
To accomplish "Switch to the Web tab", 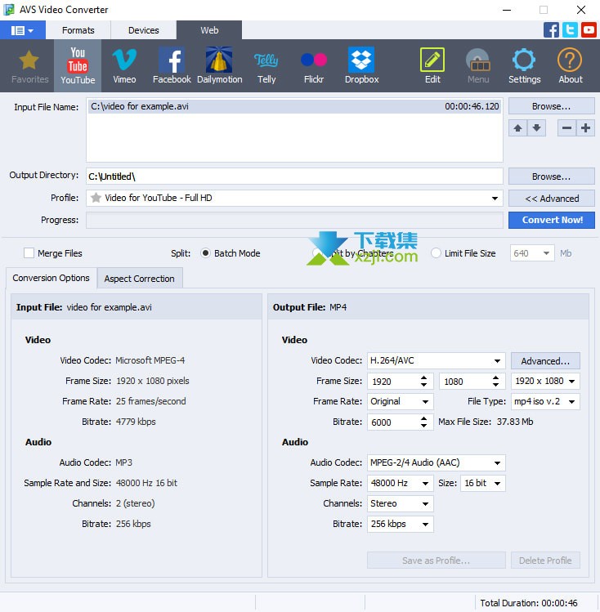I will 209,30.
